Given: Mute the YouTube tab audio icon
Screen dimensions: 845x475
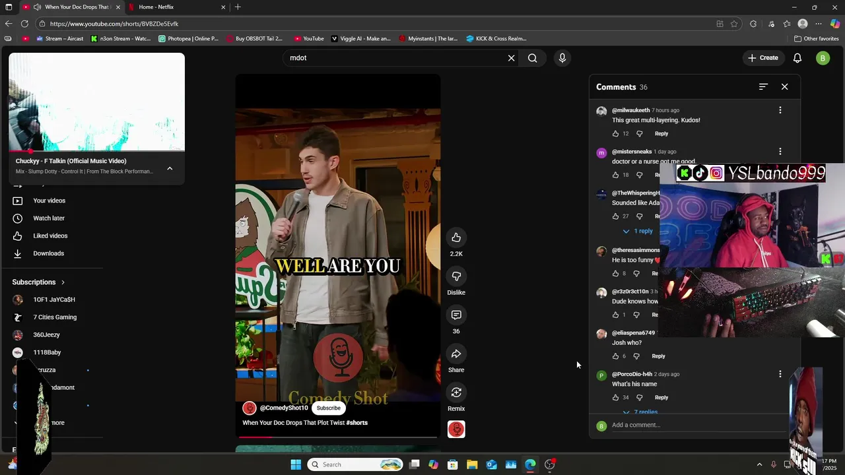Looking at the screenshot, I should click(x=37, y=7).
